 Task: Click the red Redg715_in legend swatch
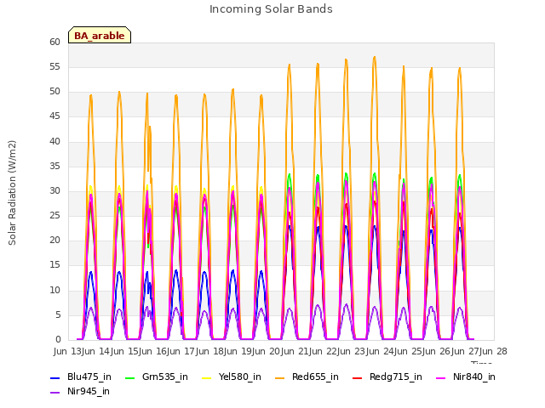pyautogui.click(x=357, y=377)
